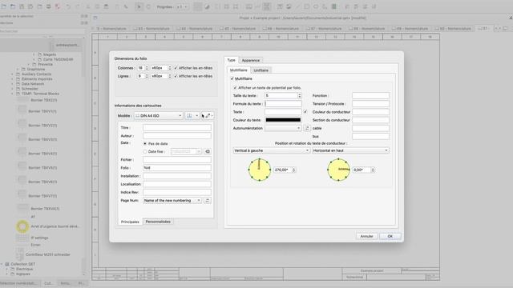
Task: Select the Type tab
Action: click(x=232, y=60)
